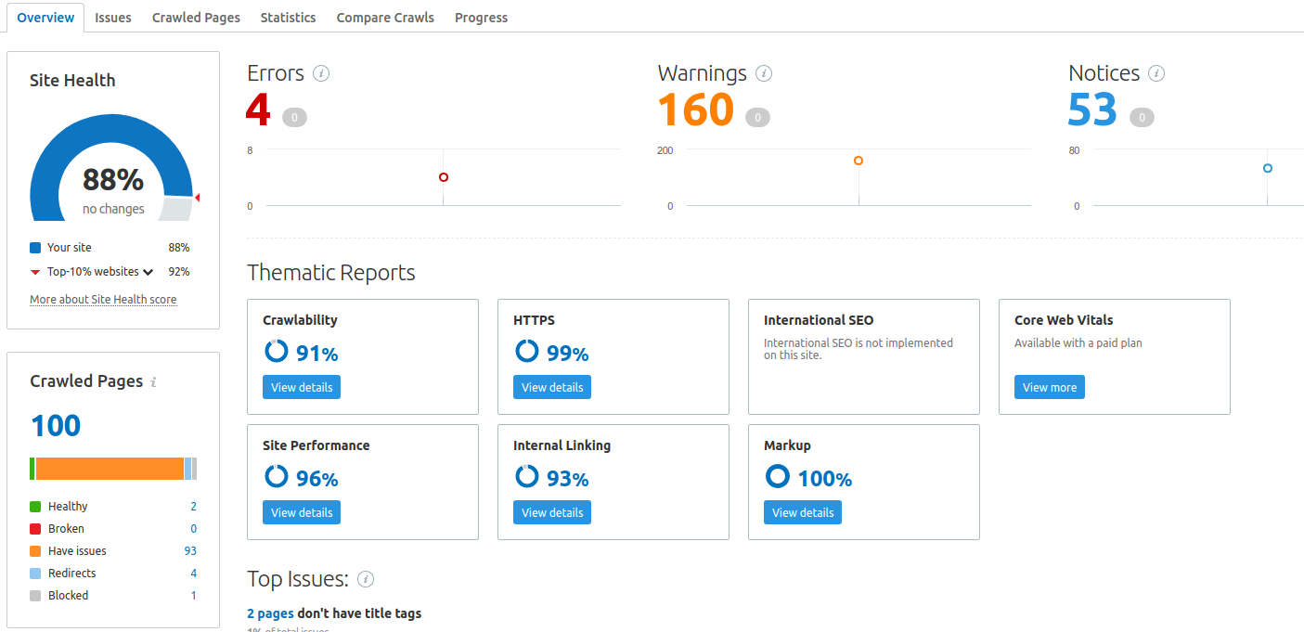The image size is (1304, 632).
Task: Click View more under Core Web Vitals
Action: point(1049,387)
